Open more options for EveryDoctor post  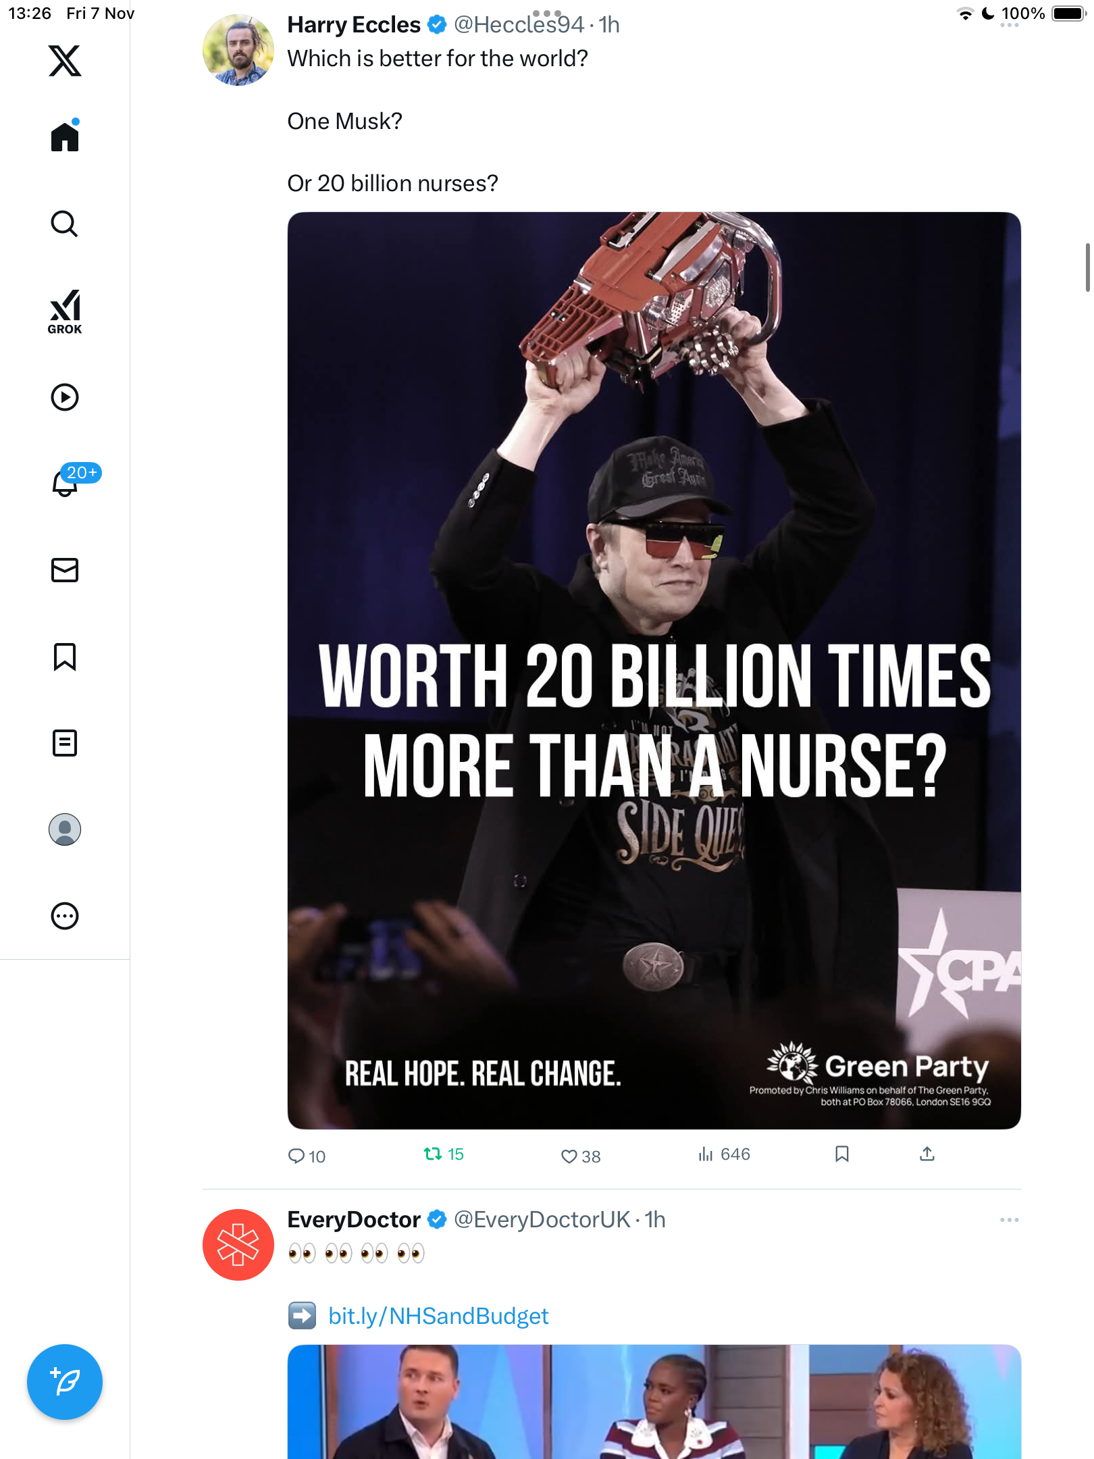coord(1009,1220)
